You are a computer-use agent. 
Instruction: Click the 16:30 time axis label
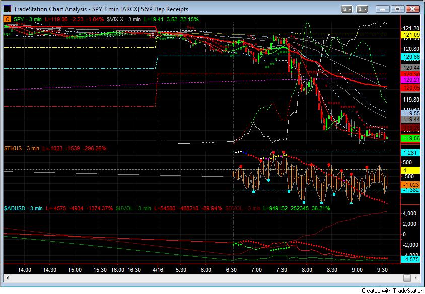(134, 270)
